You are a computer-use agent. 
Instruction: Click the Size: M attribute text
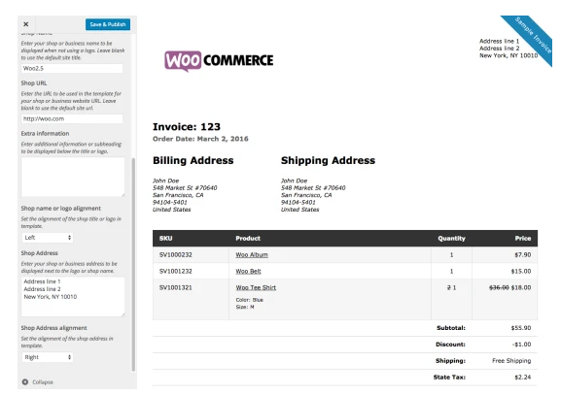coord(245,307)
